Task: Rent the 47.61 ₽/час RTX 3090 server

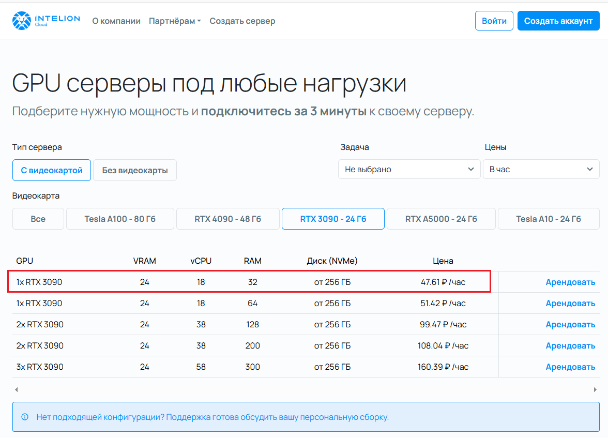Action: [x=570, y=282]
